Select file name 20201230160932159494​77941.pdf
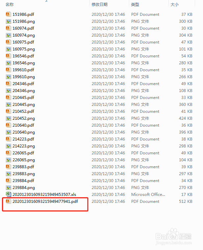 tap(45, 202)
